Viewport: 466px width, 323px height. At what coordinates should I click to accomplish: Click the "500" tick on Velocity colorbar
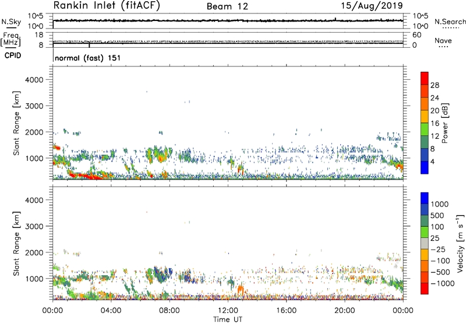click(438, 215)
